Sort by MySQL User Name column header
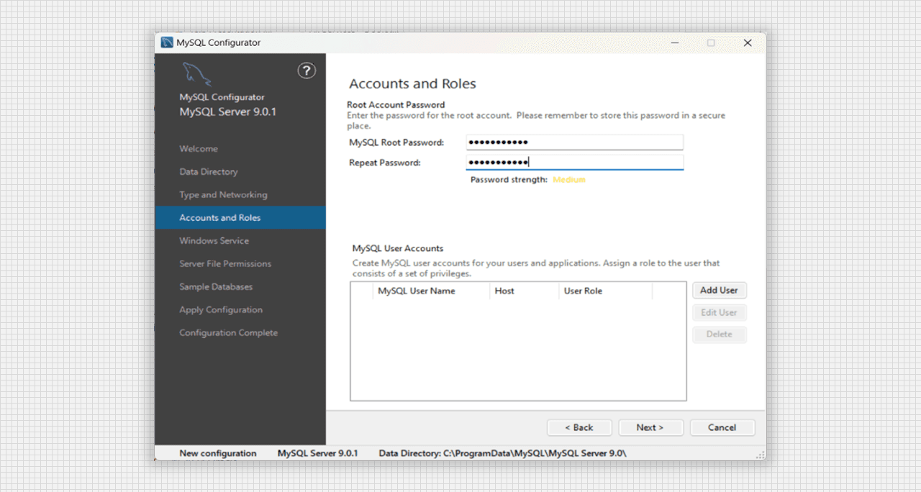The height and width of the screenshot is (492, 921). (x=417, y=291)
